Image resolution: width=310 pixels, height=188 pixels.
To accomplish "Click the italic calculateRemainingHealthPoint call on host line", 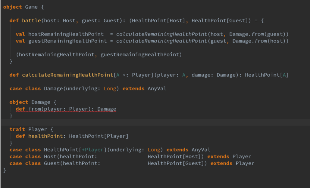I will (x=161, y=34).
